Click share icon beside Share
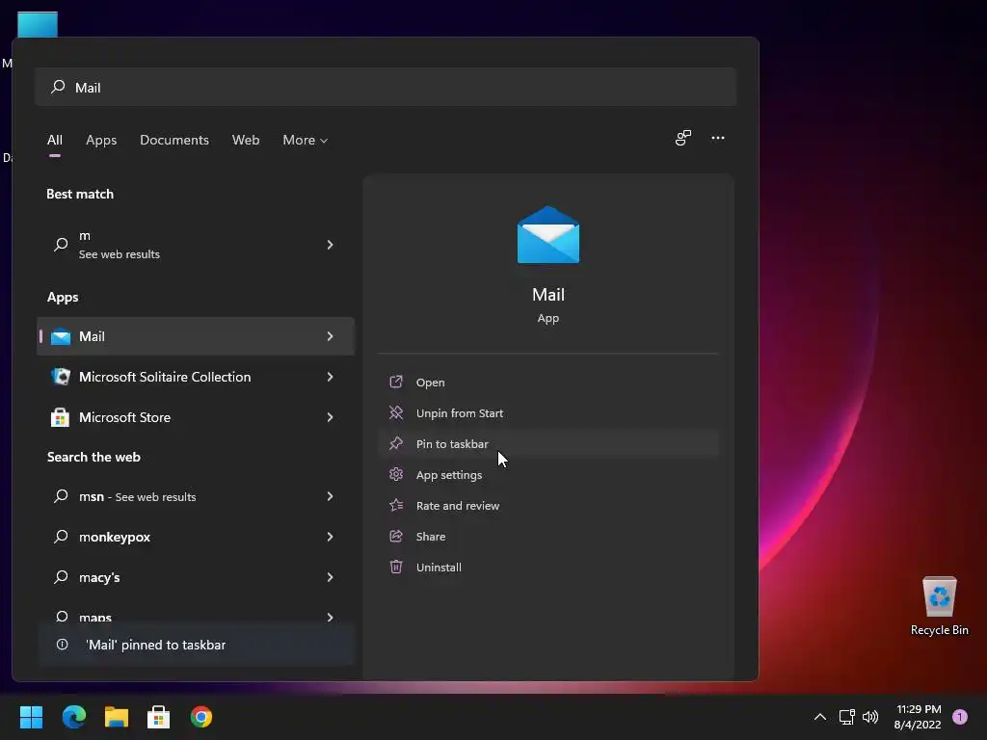This screenshot has height=740, width=987. (396, 536)
